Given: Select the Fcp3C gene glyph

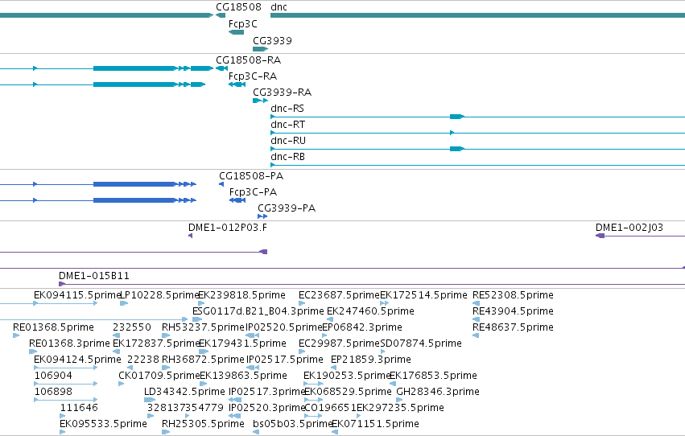Looking at the screenshot, I should (237, 32).
